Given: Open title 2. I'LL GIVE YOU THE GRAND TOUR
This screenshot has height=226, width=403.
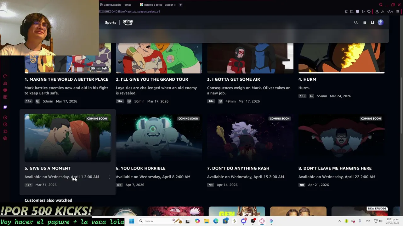Looking at the screenshot, I should point(152,79).
